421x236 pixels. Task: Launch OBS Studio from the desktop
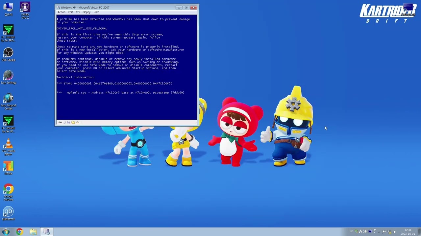coord(8,54)
